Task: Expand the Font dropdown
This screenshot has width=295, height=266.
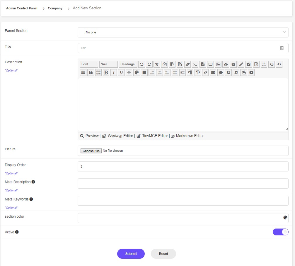Action: pyautogui.click(x=89, y=64)
